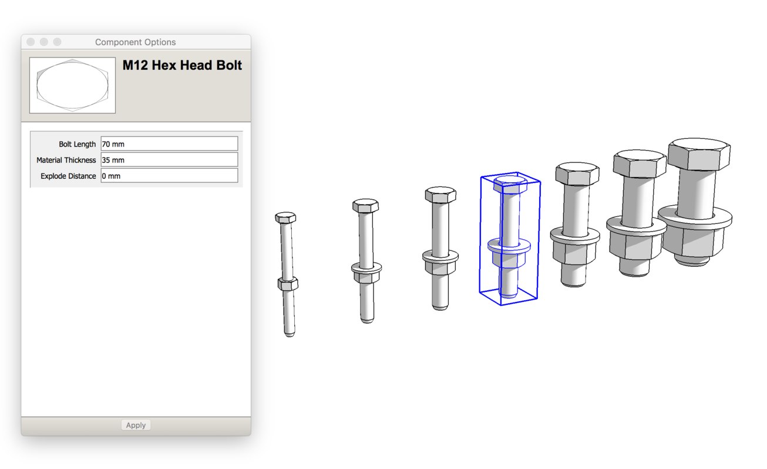Apply the component option changes
Image resolution: width=767 pixels, height=469 pixels.
136,424
